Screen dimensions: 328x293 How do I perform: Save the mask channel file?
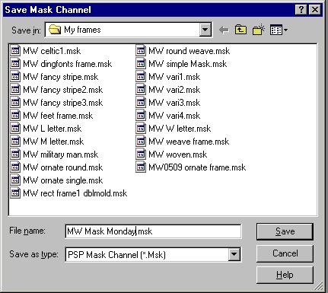click(285, 231)
